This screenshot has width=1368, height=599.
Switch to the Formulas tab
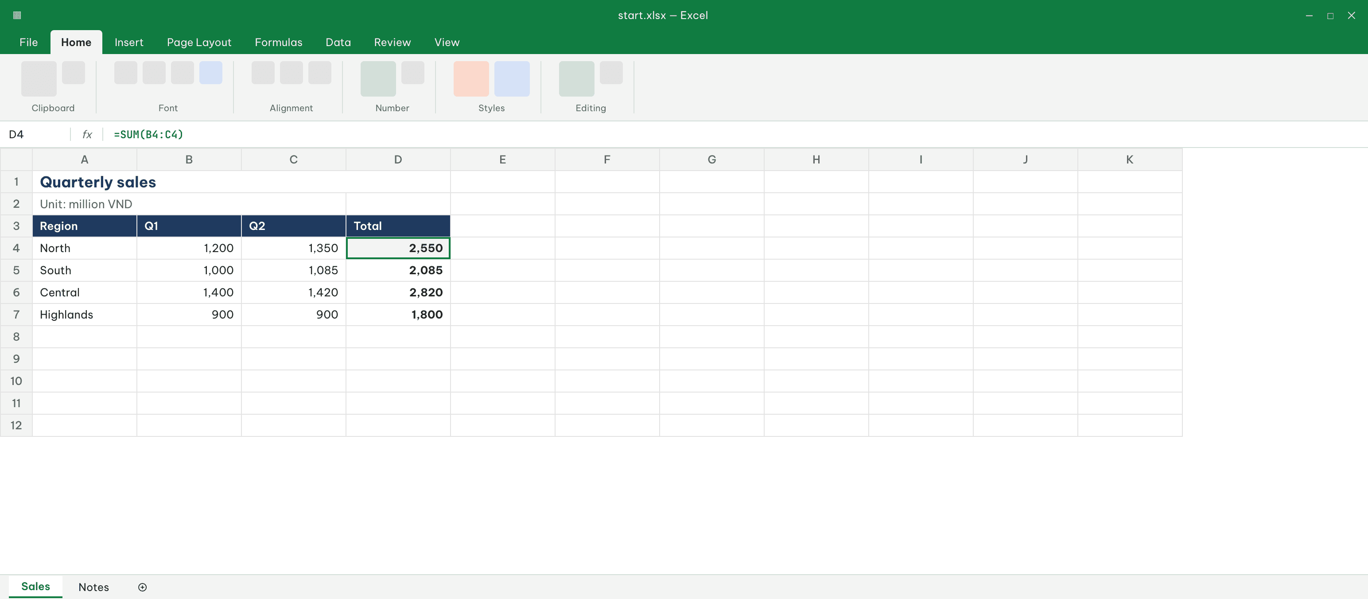(x=278, y=42)
